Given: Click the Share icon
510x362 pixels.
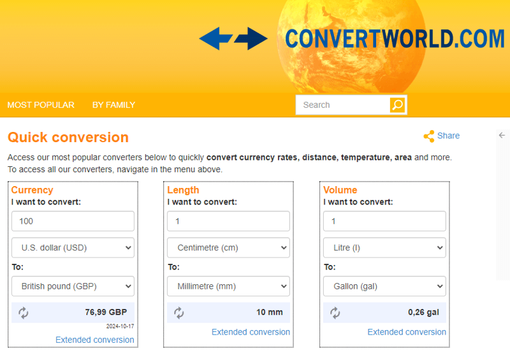Looking at the screenshot, I should tap(429, 136).
